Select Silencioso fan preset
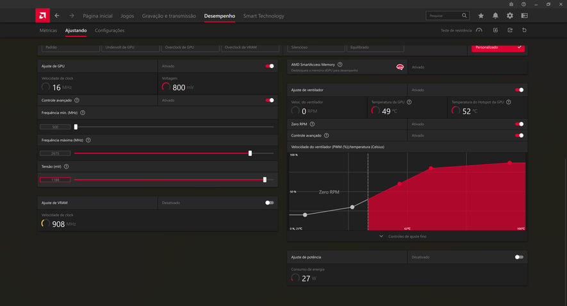Image resolution: width=567 pixels, height=306 pixels. 316,47
